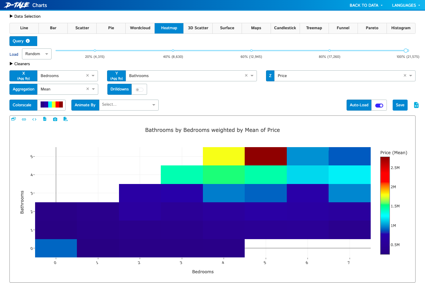Copy the chart link icon
425x283 pixels.
[x=24, y=119]
